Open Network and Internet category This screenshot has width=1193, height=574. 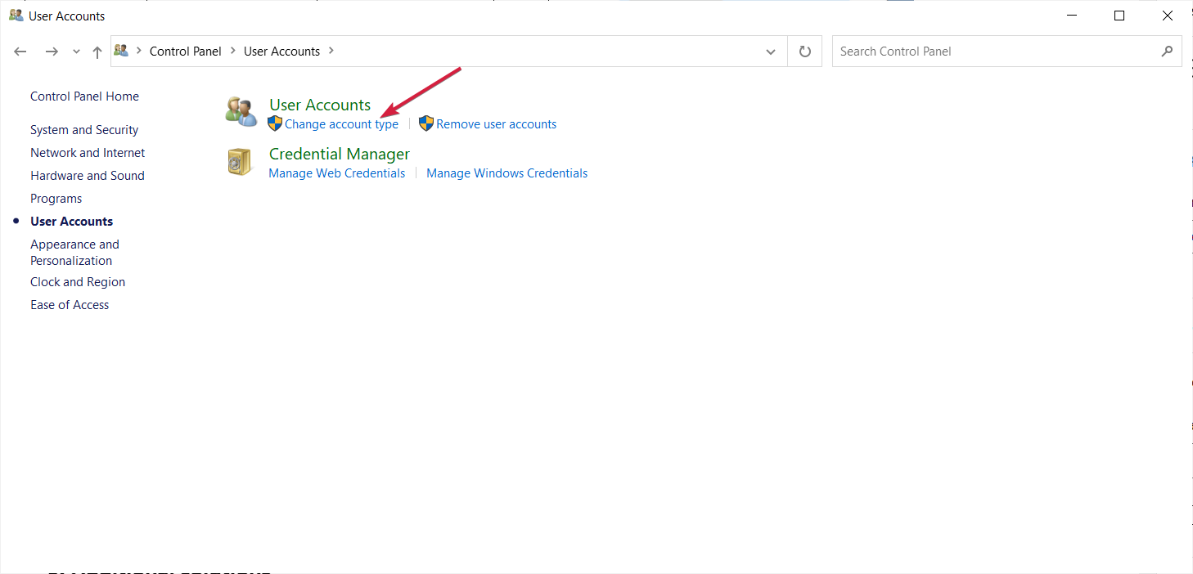pos(88,153)
